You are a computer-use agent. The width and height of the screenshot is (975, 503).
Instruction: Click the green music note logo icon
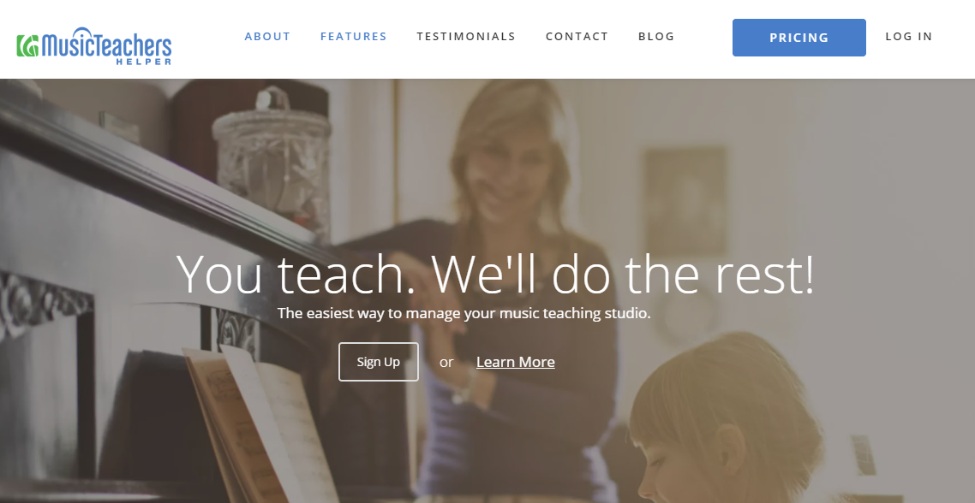coord(27,45)
